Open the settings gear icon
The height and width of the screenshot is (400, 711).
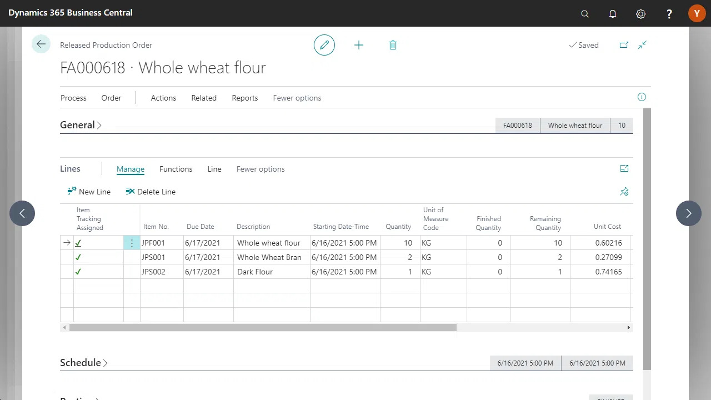[x=640, y=14]
